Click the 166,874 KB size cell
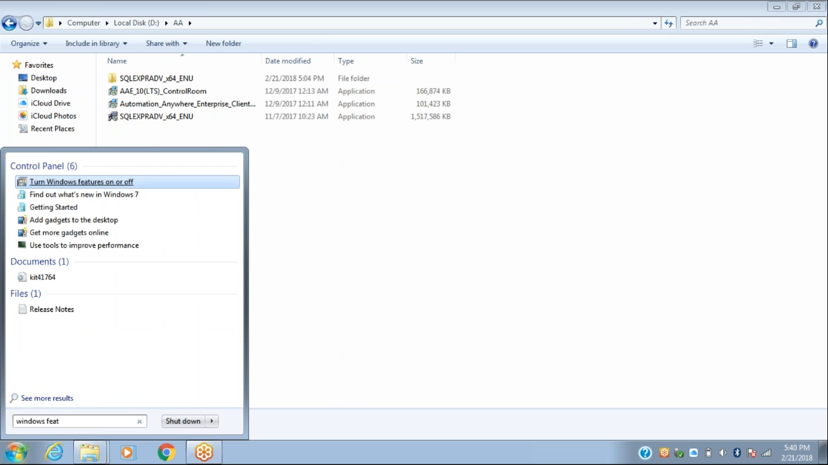The image size is (828, 465). coord(433,91)
